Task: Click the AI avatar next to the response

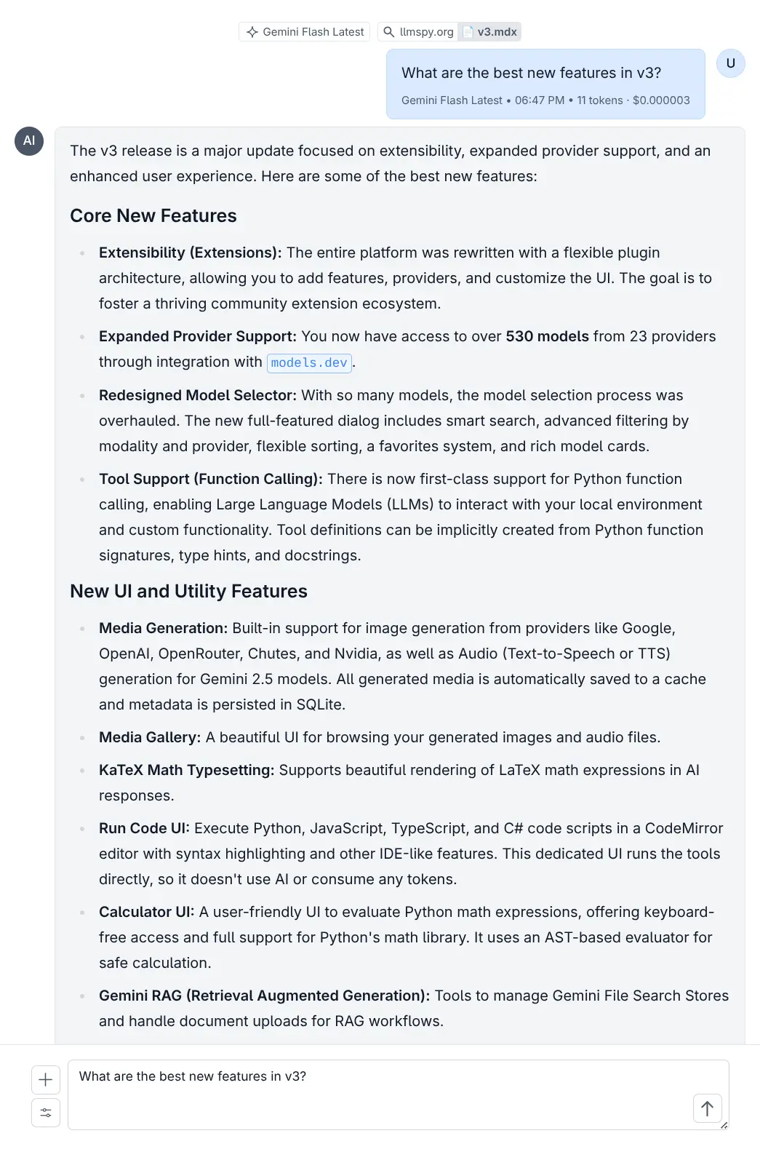Action: click(29, 141)
